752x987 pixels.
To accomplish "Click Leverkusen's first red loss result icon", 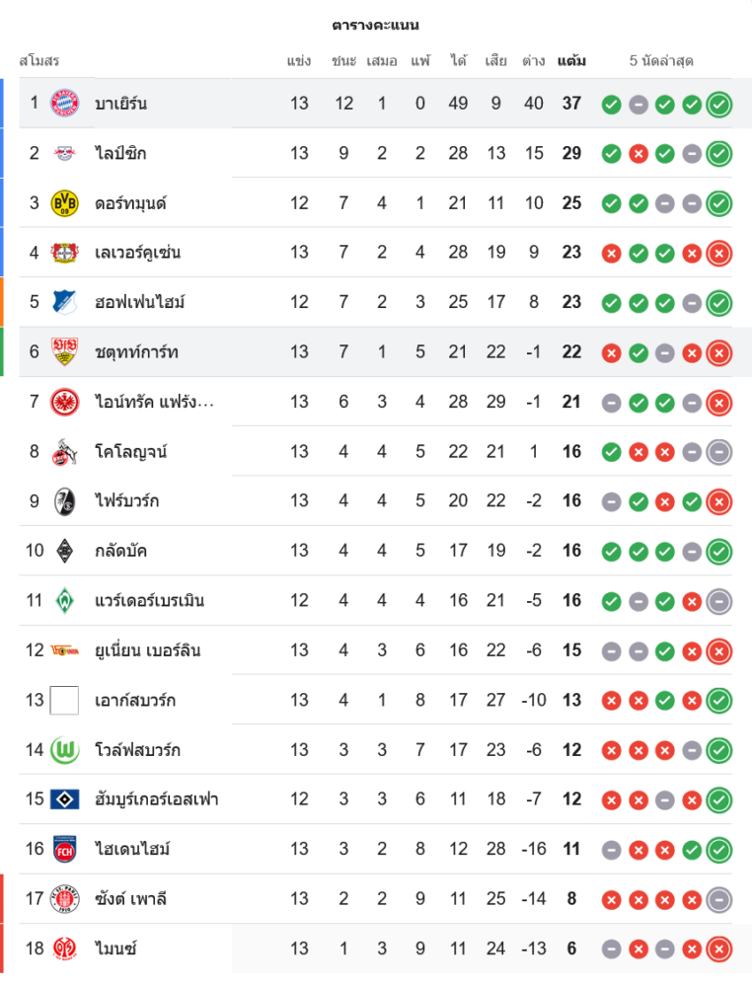I will point(612,253).
